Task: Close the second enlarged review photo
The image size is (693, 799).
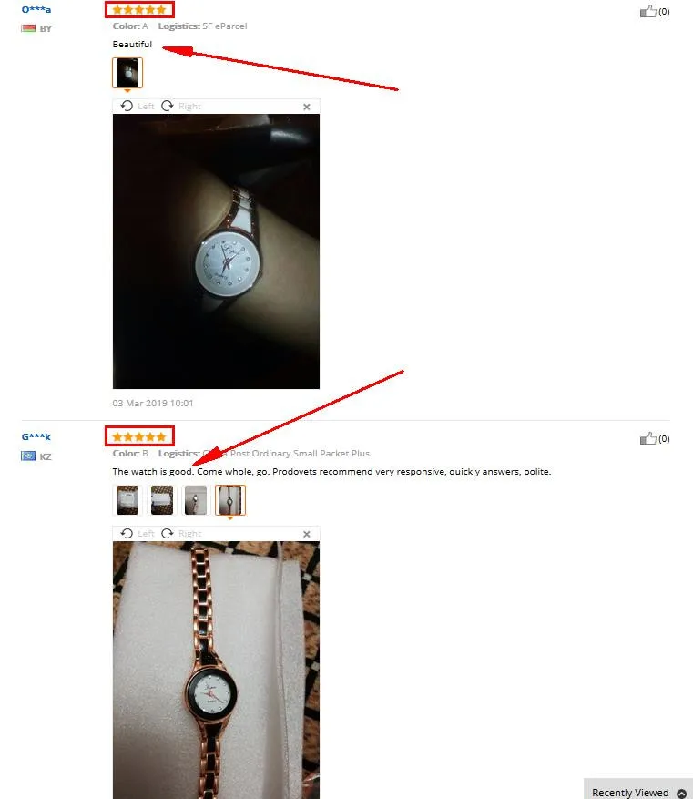Action: pos(307,534)
